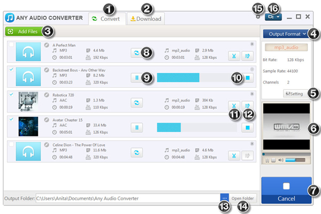Screen dimensions: 321x214
Task: Click the Any Audio Converter logo icon
Action: point(10,18)
